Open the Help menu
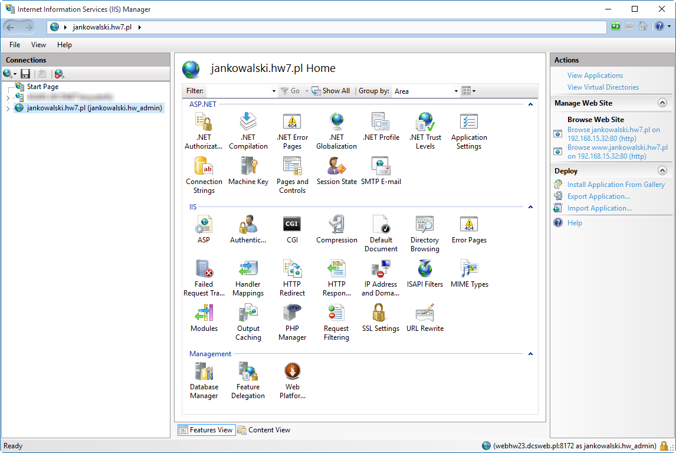 pos(65,45)
